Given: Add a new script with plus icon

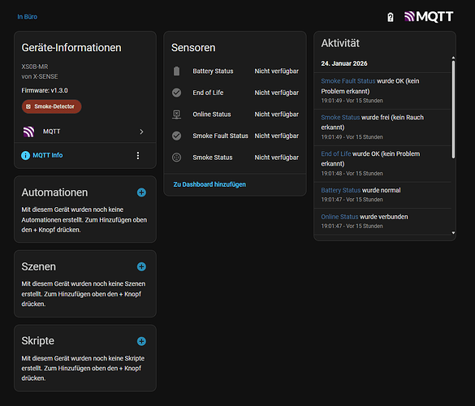Looking at the screenshot, I should [x=141, y=341].
